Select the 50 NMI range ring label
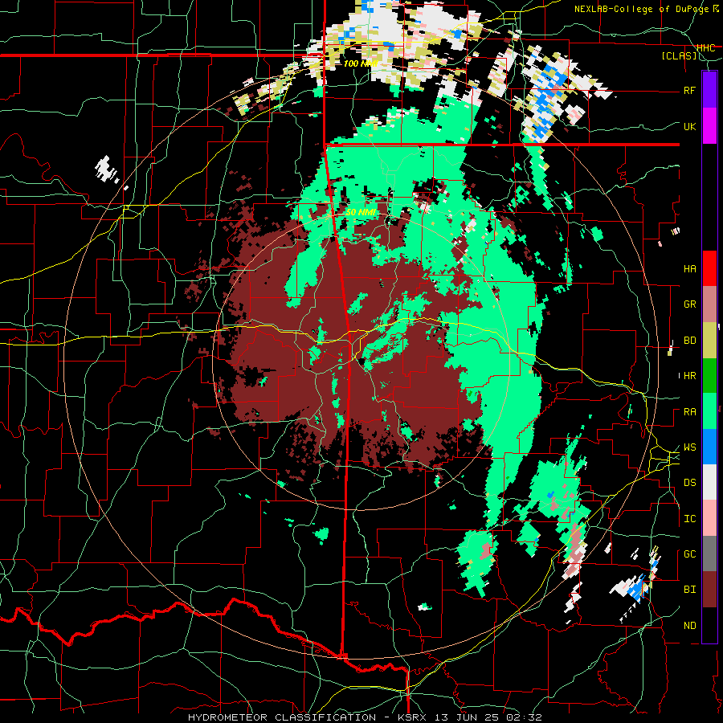Viewport: 723px width, 723px height. click(361, 213)
